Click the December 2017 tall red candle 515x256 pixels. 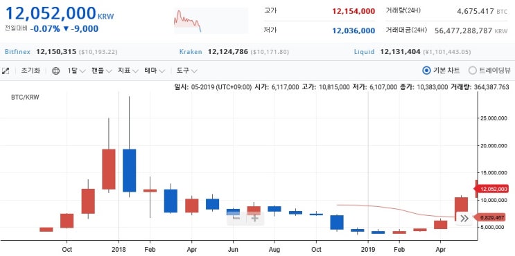coord(109,169)
